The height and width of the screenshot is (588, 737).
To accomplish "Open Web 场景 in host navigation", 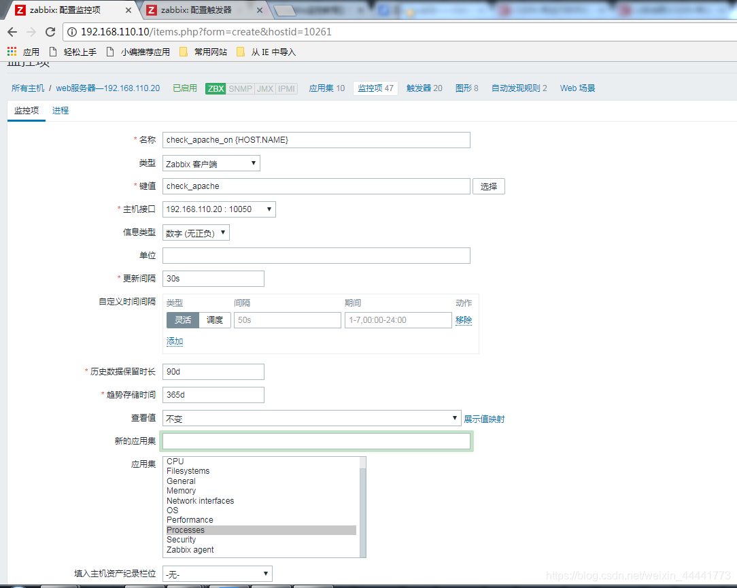I will (x=578, y=88).
